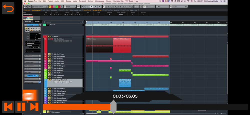Go to previous marker in transport

pos(82,7)
